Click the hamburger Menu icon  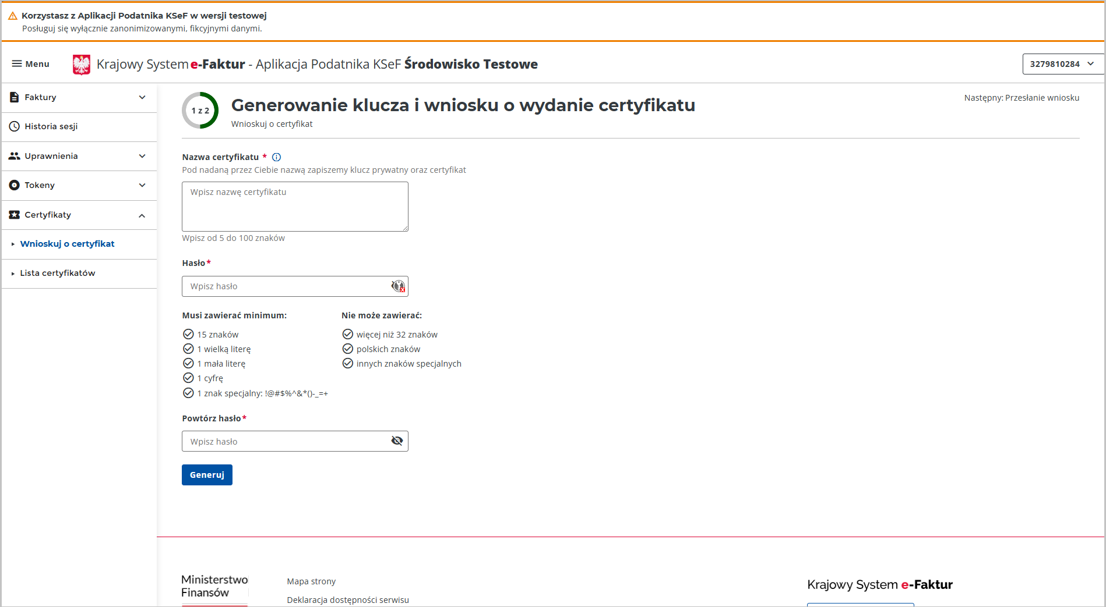(17, 64)
